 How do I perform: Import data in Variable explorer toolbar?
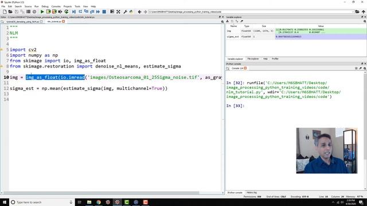(x=227, y=21)
